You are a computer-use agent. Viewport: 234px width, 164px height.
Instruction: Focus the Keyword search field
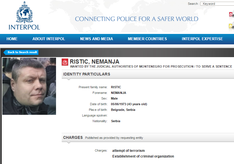click(217, 4)
